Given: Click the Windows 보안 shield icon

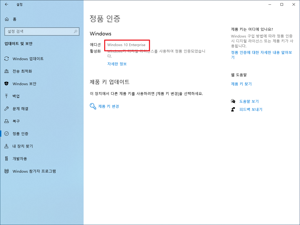Looking at the screenshot, I should (7, 84).
